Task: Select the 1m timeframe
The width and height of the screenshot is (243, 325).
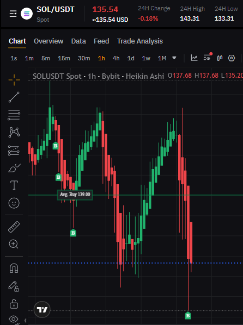Action: [x=29, y=58]
